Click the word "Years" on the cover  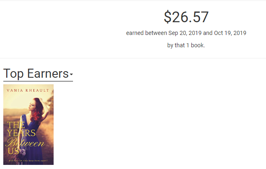[22, 133]
